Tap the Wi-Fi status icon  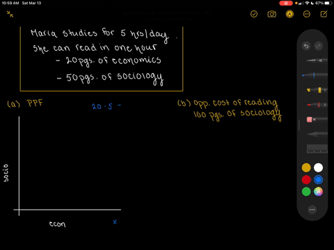click(308, 3)
